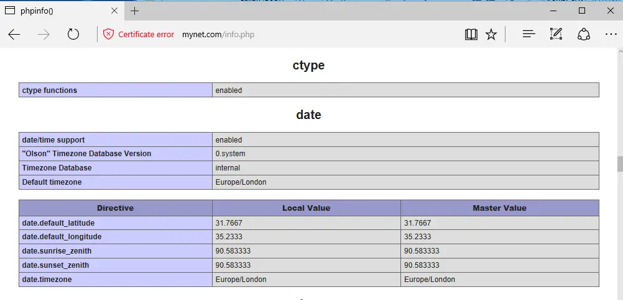Maximize the Edge browser window
The image size is (623, 300).
coord(582,11)
